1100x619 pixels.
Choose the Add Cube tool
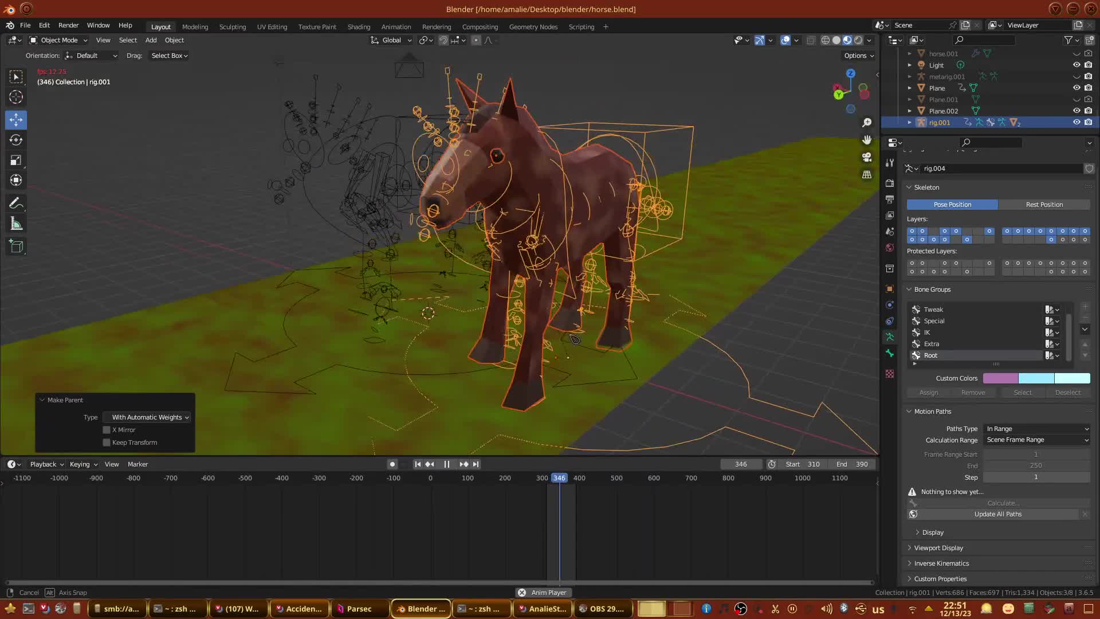[16, 247]
